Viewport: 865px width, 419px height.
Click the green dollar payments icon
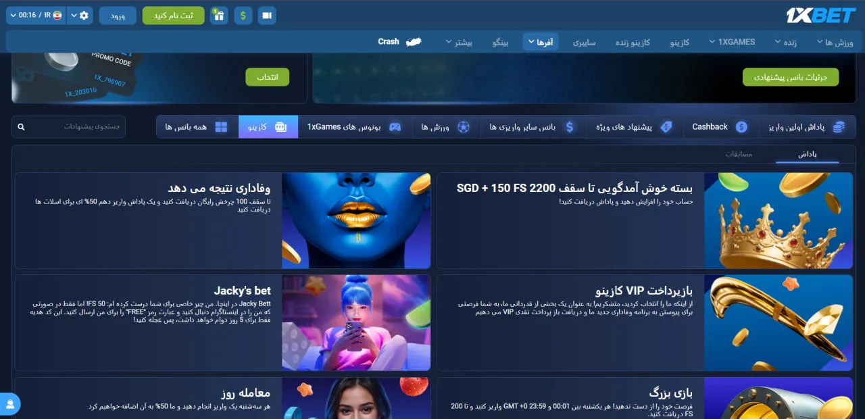coord(243,16)
